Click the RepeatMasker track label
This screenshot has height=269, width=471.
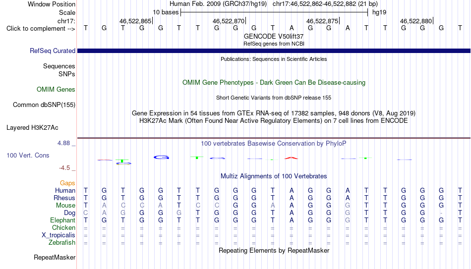(55, 257)
